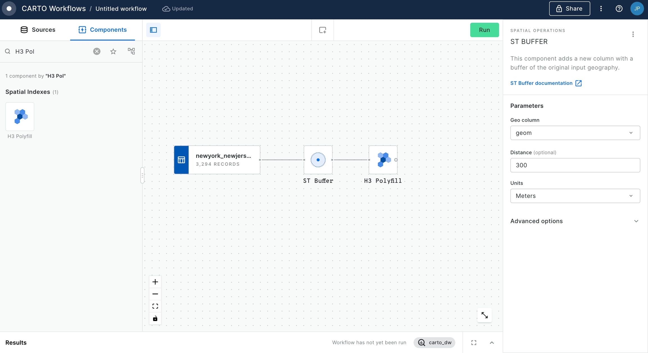Click the carto_dw connection chip
This screenshot has height=353, width=648.
coord(434,343)
